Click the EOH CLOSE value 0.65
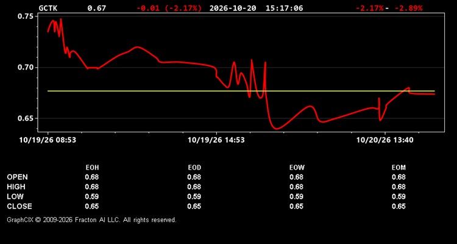Viewport: 457px width, 244px height. coord(92,206)
